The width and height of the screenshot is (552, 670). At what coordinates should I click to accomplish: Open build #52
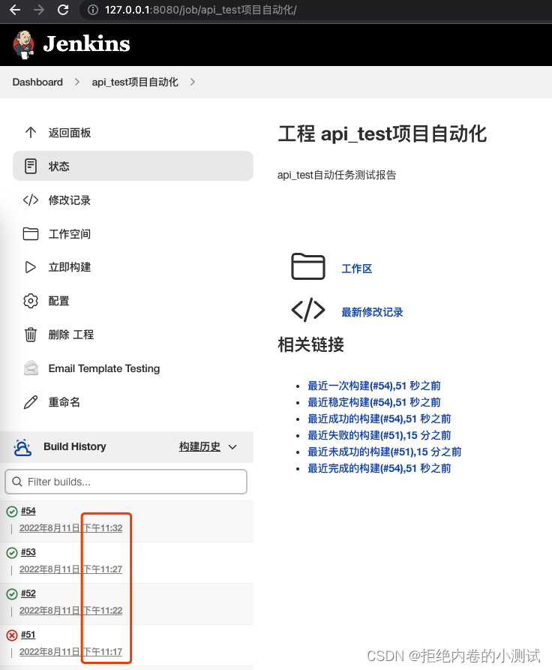pyautogui.click(x=28, y=593)
